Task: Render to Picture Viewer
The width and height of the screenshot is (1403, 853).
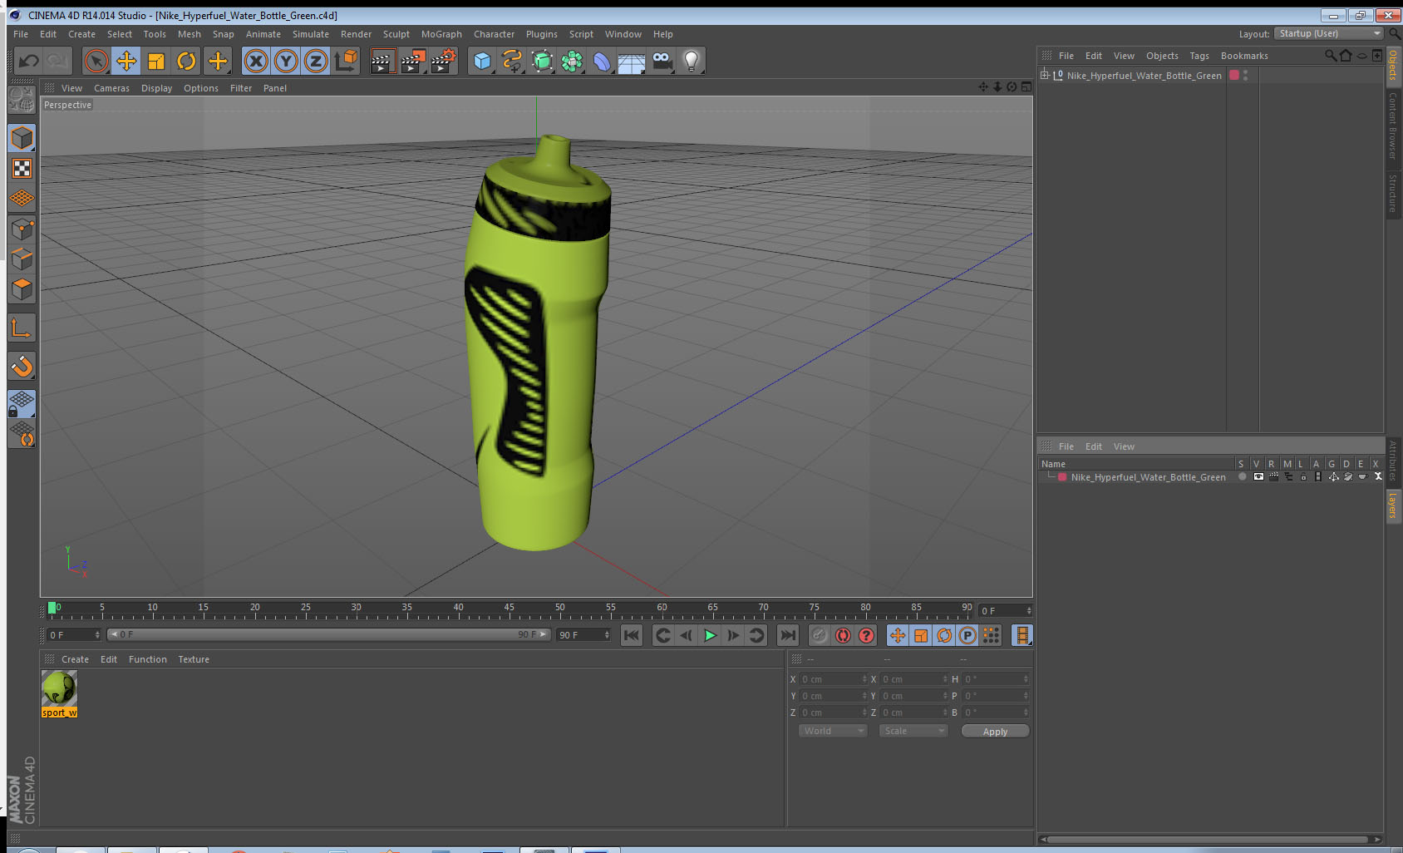Action: [412, 61]
